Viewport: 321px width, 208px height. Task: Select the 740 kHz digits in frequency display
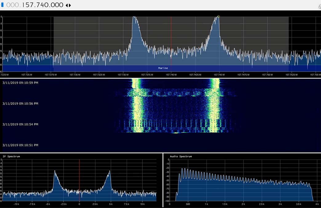pyautogui.click(x=42, y=5)
